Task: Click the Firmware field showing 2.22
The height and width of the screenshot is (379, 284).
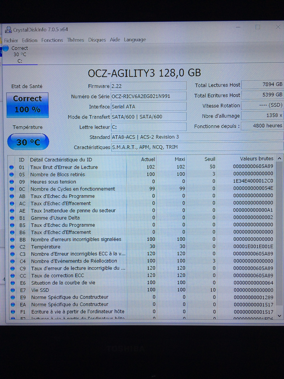Action: tap(148, 86)
